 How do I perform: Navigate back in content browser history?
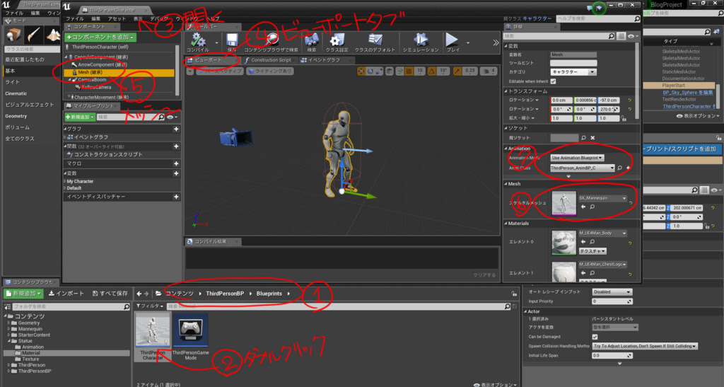pyautogui.click(x=139, y=294)
